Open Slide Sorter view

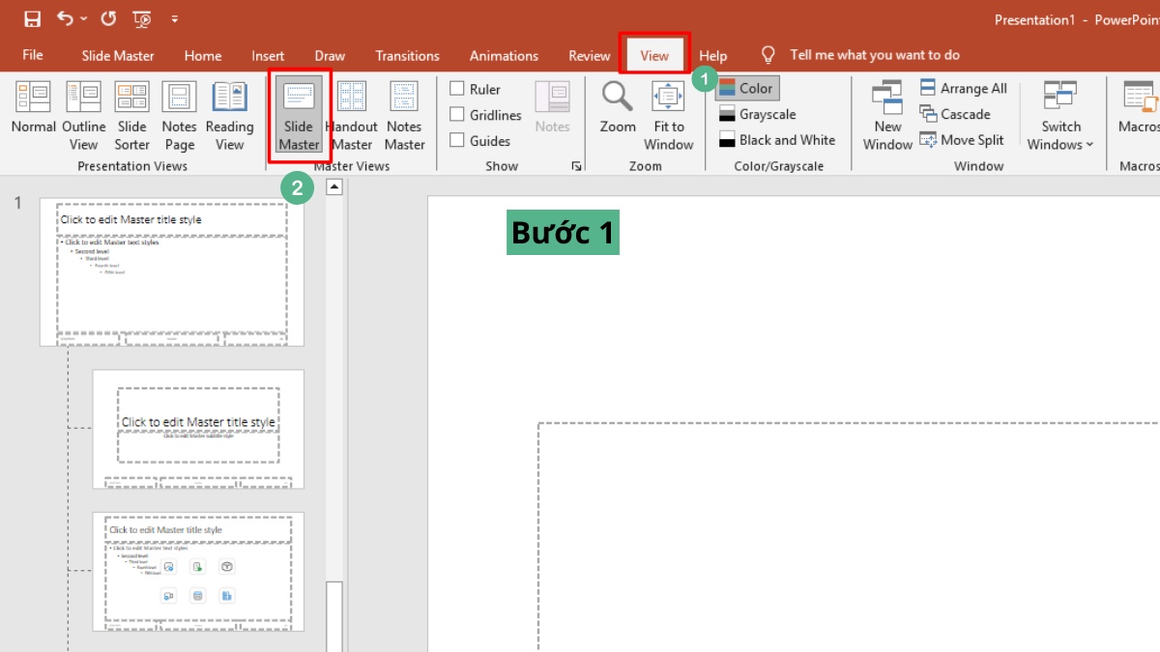[x=131, y=116]
